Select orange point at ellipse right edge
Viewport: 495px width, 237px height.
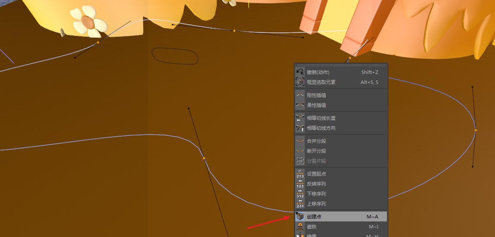click(476, 130)
